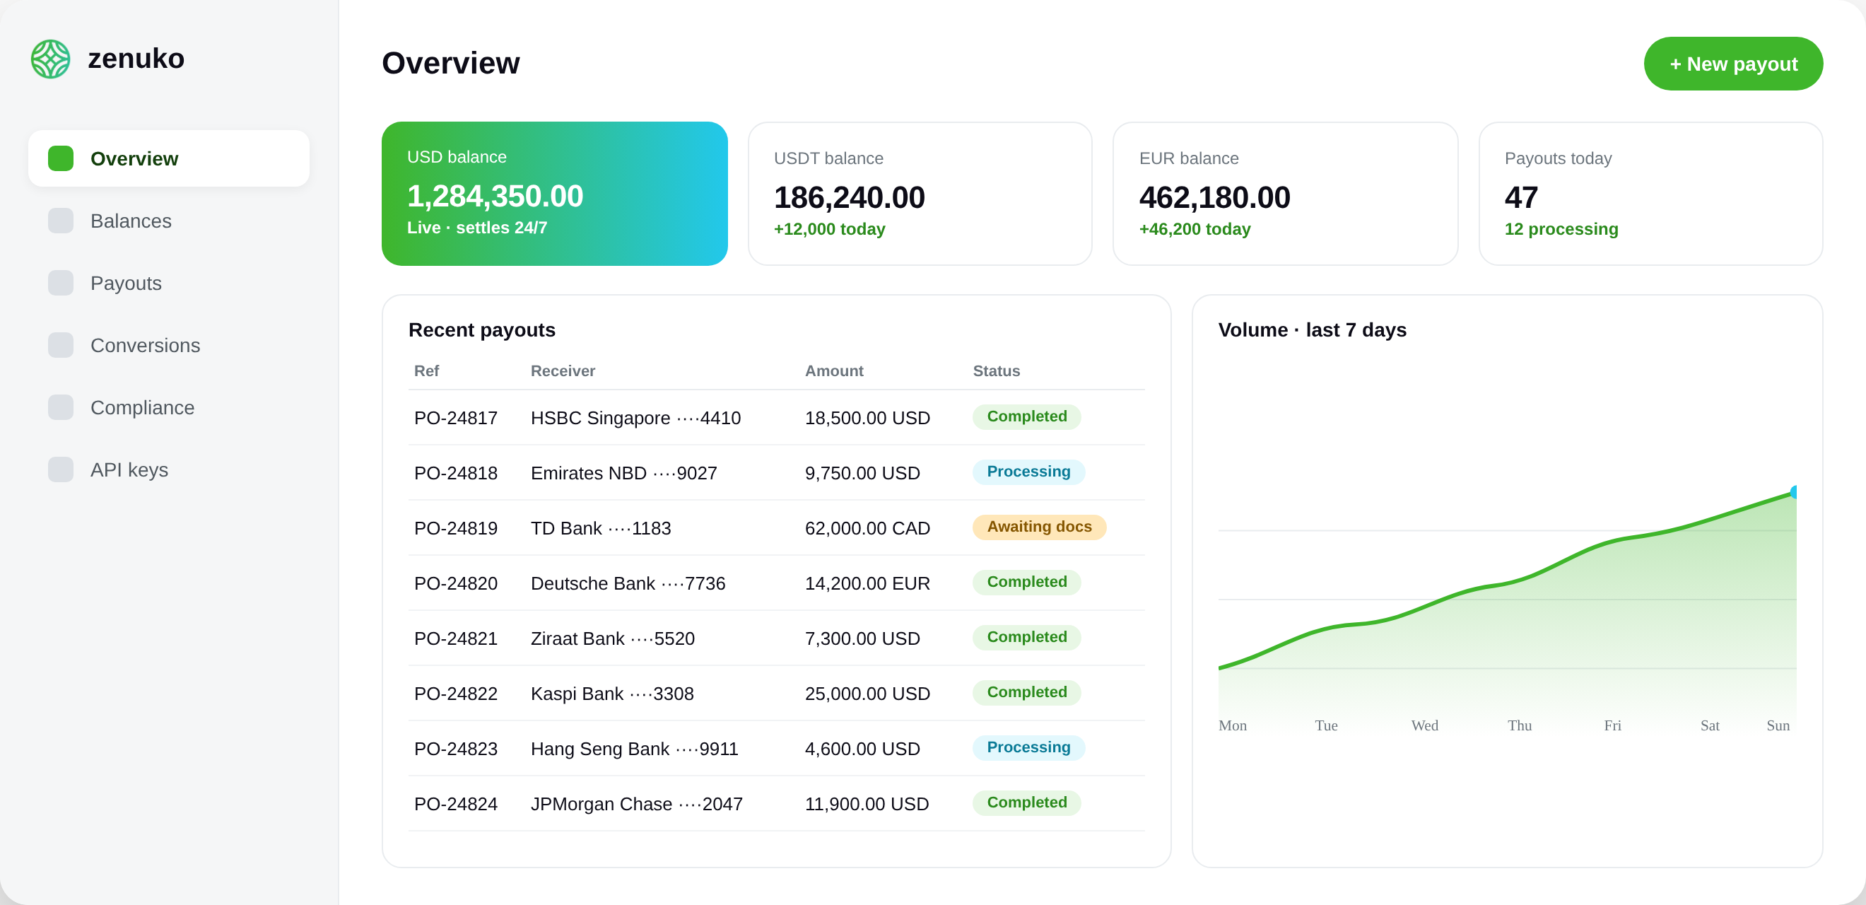Click the Ref column header
The image size is (1866, 905).
[x=427, y=371]
